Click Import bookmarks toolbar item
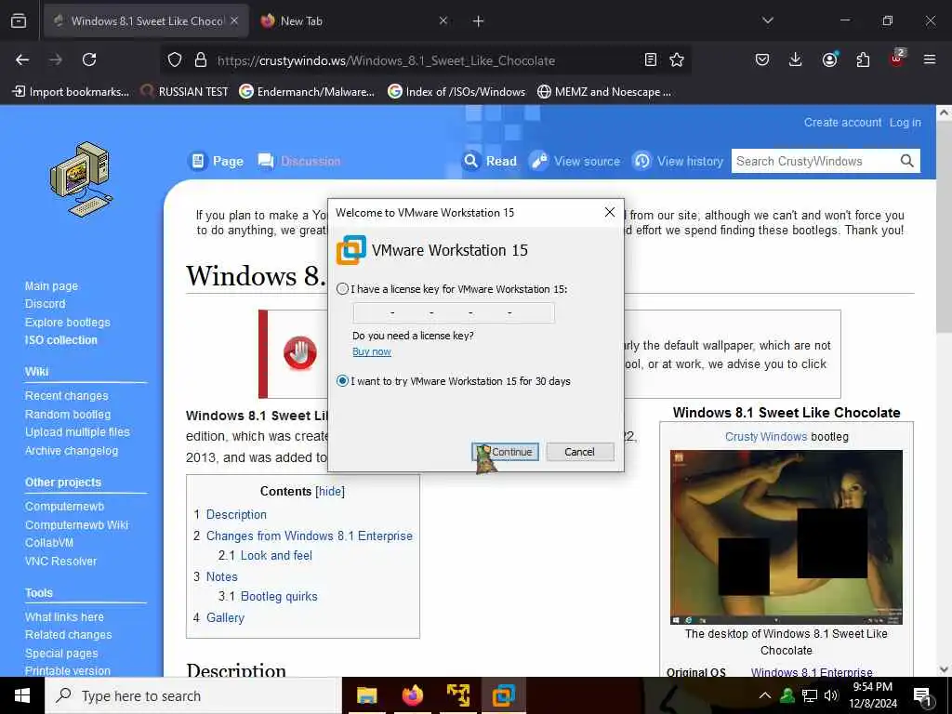Viewport: 952px width, 714px height. click(71, 92)
